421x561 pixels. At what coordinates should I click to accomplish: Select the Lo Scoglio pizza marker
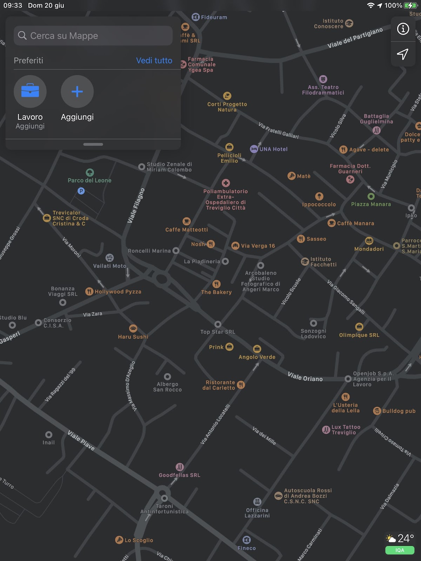tap(119, 540)
